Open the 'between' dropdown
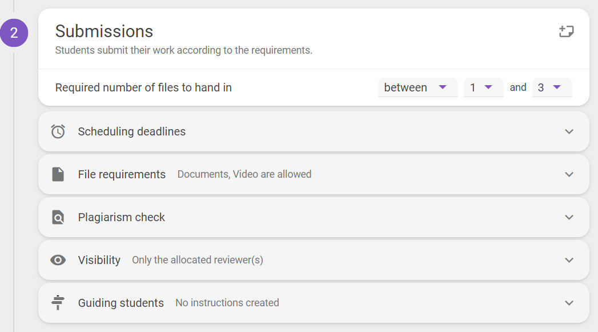Image resolution: width=598 pixels, height=332 pixels. click(x=418, y=87)
